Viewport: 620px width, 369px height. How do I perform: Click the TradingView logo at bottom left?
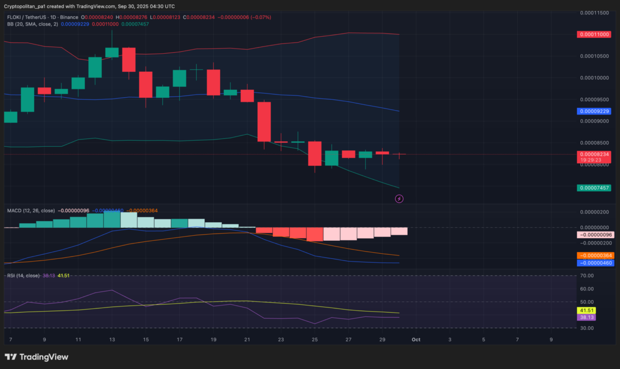[x=36, y=357]
